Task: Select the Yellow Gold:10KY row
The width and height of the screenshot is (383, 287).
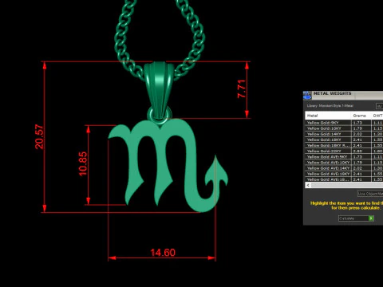Action: pos(344,128)
